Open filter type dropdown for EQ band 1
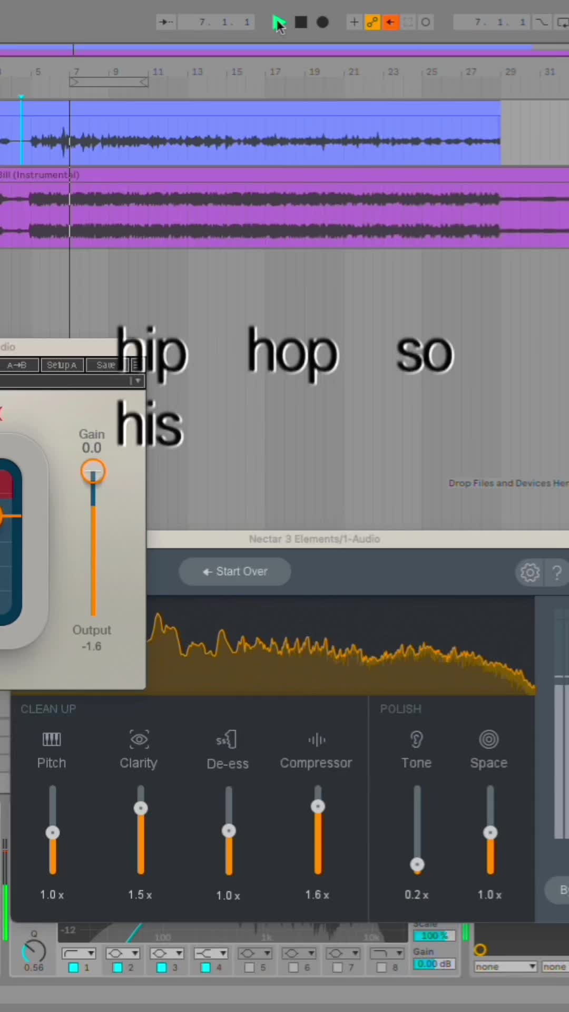Image resolution: width=569 pixels, height=1012 pixels. point(79,953)
